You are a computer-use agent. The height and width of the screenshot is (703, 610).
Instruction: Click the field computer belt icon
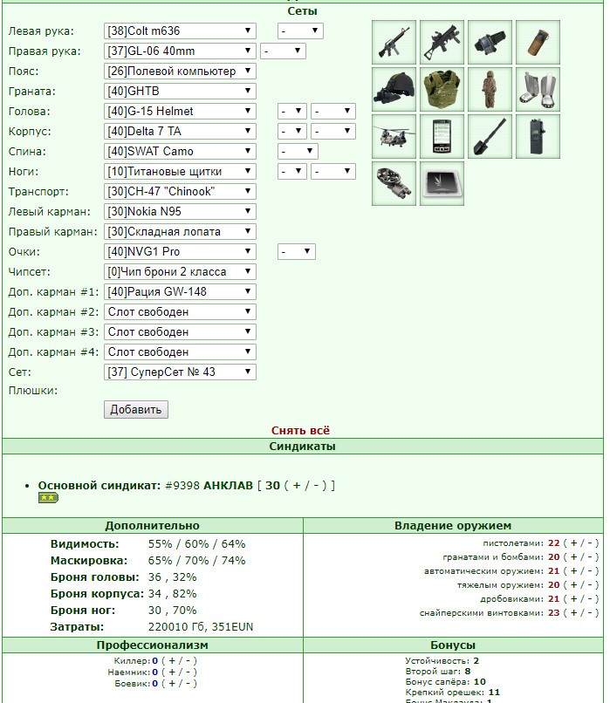tap(490, 42)
